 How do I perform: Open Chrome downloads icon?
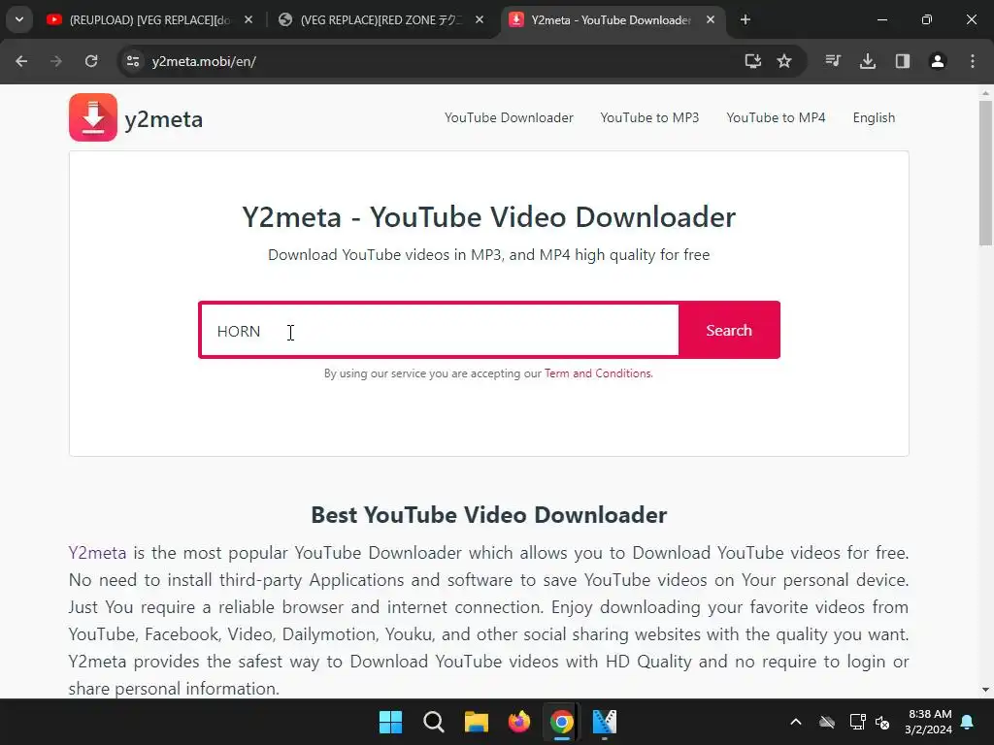tap(868, 61)
